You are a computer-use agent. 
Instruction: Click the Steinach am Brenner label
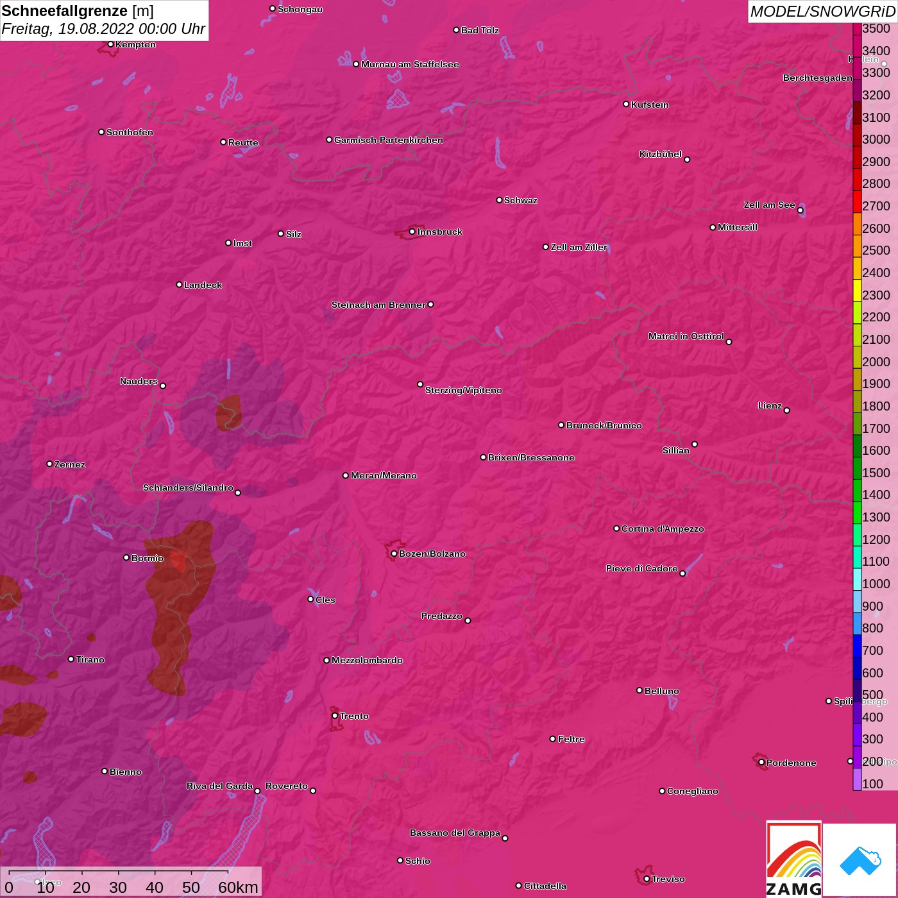coord(378,305)
